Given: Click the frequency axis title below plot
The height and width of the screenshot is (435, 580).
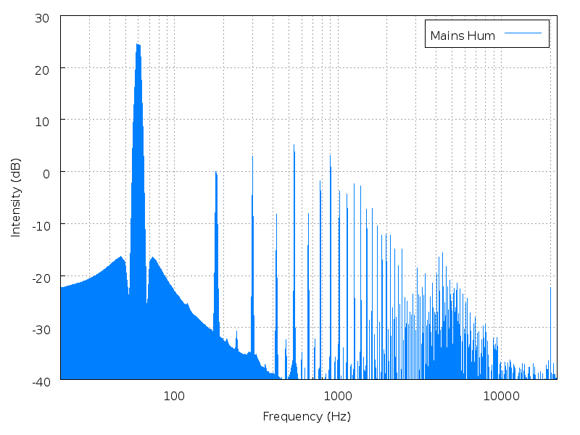Looking at the screenshot, I should tap(310, 417).
